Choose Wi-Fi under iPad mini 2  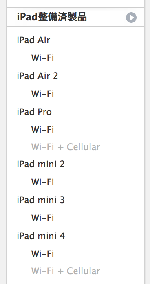pyautogui.click(x=42, y=182)
